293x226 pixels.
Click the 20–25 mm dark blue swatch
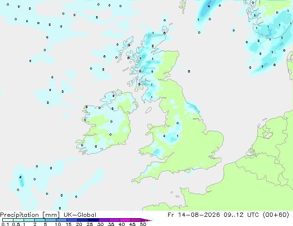tap(82, 220)
